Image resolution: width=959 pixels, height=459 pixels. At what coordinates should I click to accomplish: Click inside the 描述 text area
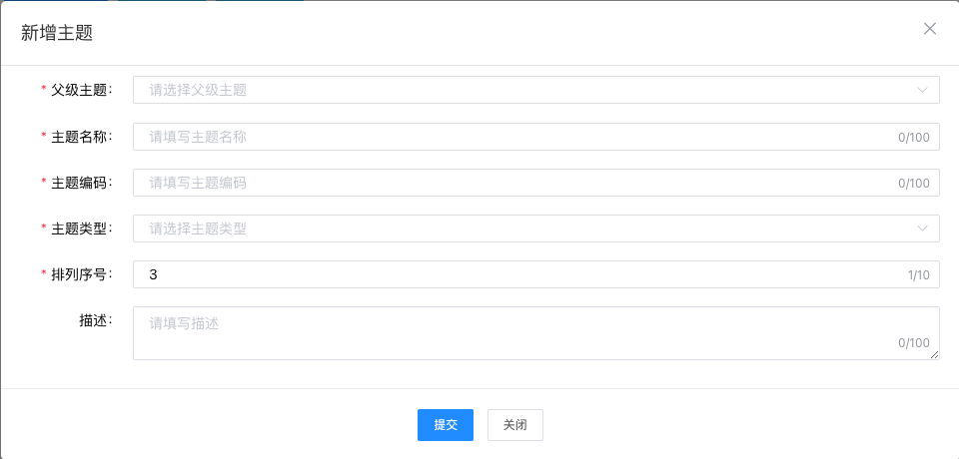pos(499,331)
